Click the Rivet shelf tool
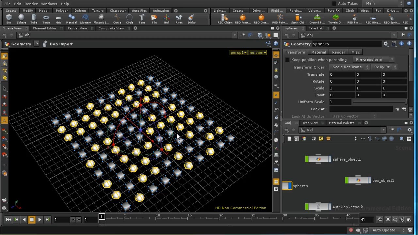The image size is (418, 235). coord(179,19)
